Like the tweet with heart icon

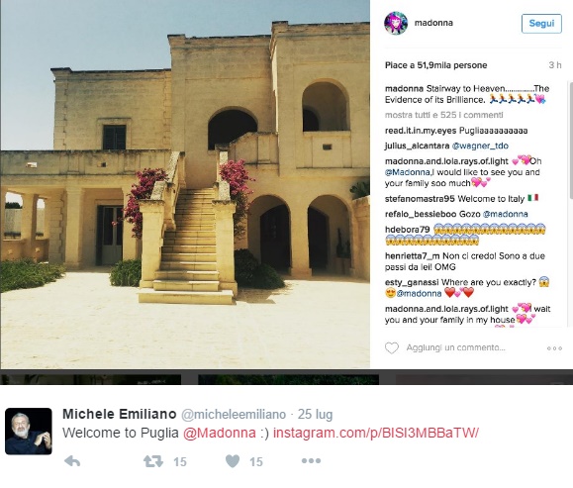pos(233,461)
